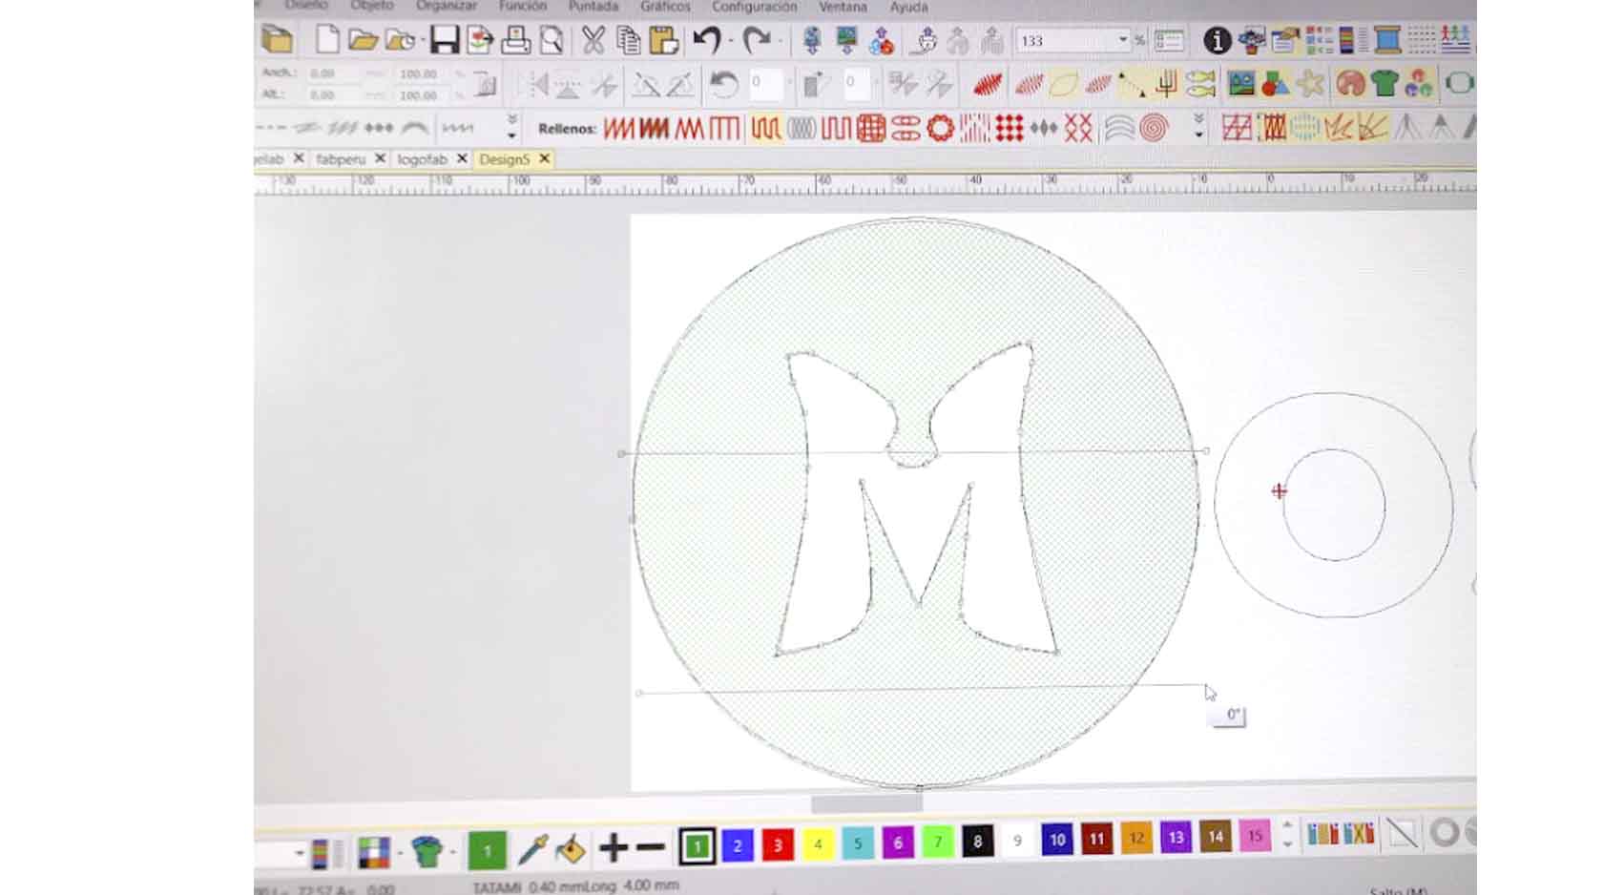Copy selection with the copy icon
The width and height of the screenshot is (1624, 895).
tap(628, 40)
